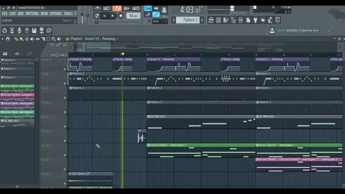
Task: Click the green playhead marker on timeline
Action: coord(123,54)
